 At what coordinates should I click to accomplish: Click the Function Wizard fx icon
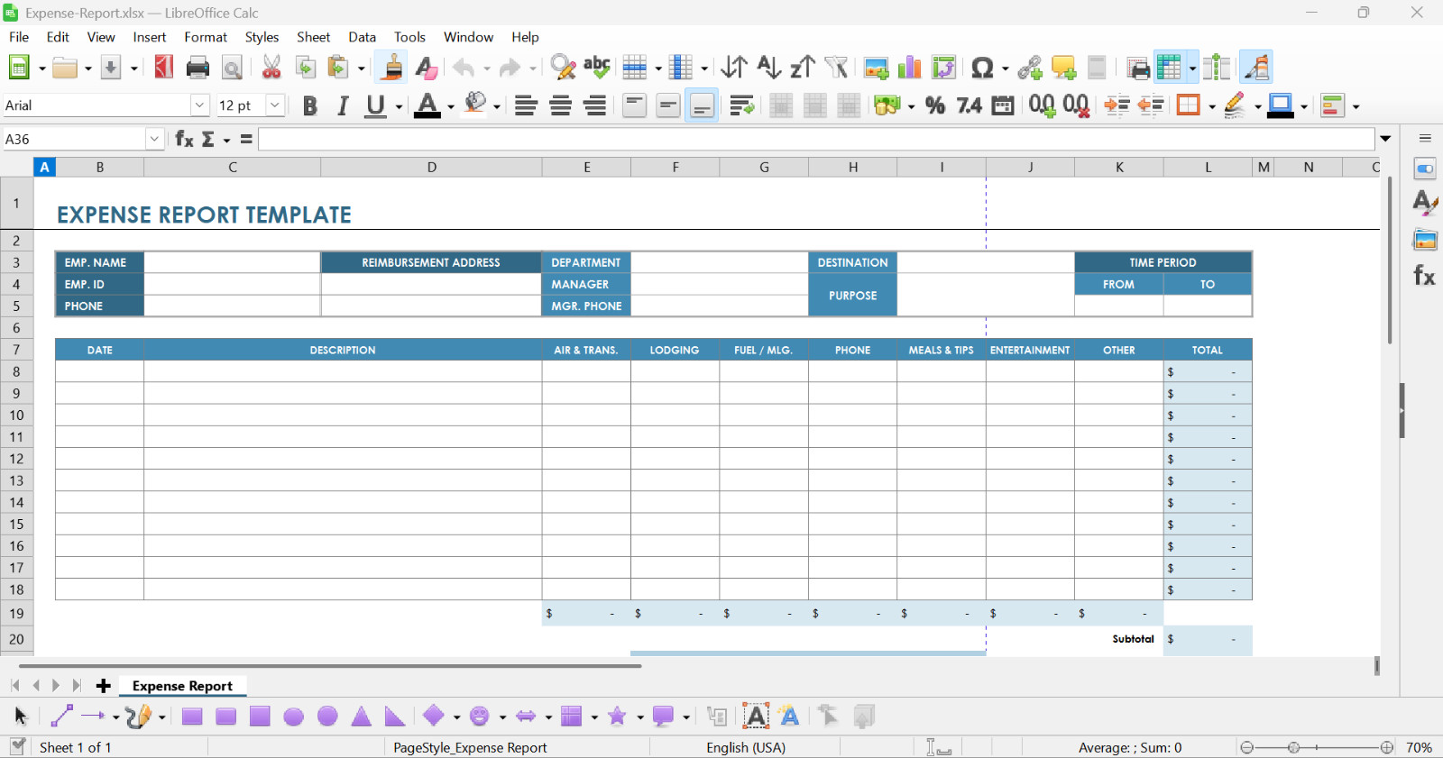184,139
